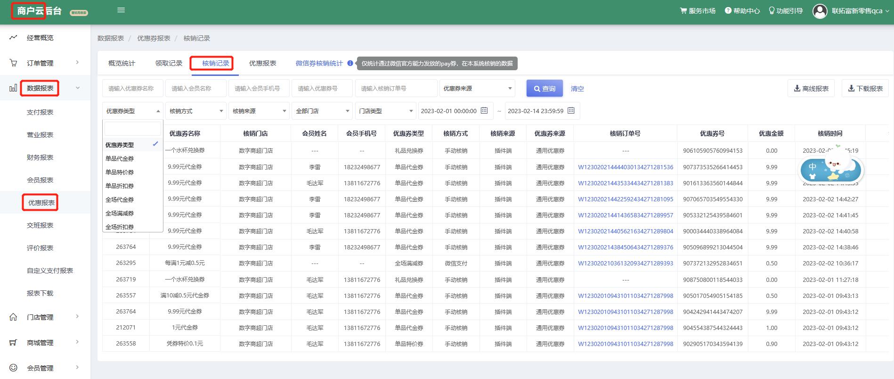Open 服务市场 cart icon in header

(x=683, y=10)
